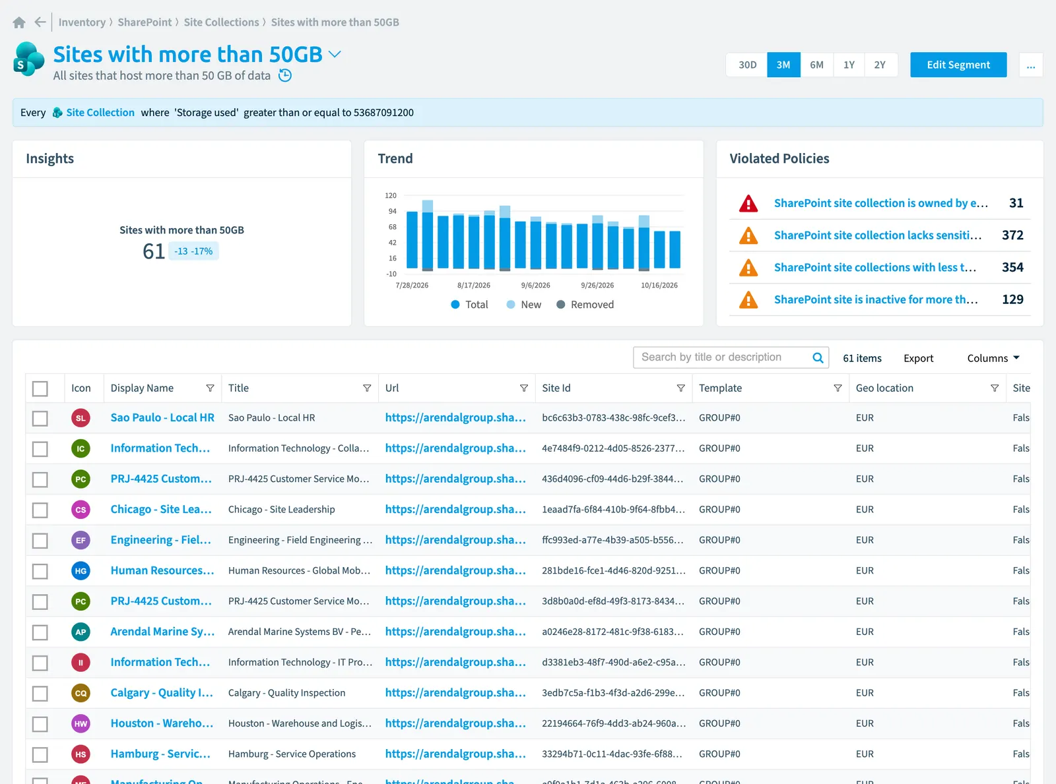Click the warning icon for inactive site policy
1056x784 pixels.
tap(748, 299)
